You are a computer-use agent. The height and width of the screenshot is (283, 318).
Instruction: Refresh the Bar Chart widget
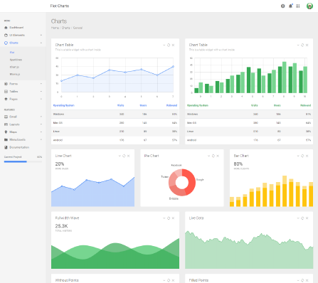302,156
